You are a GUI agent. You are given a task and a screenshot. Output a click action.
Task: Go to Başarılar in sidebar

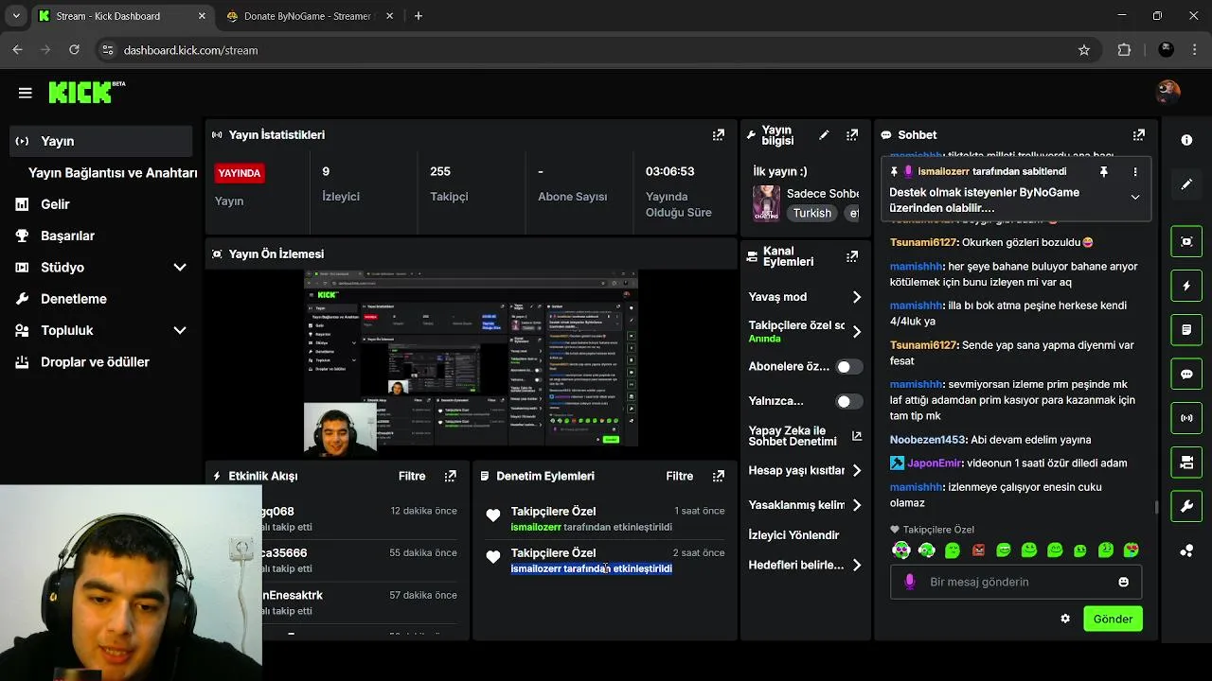[67, 236]
